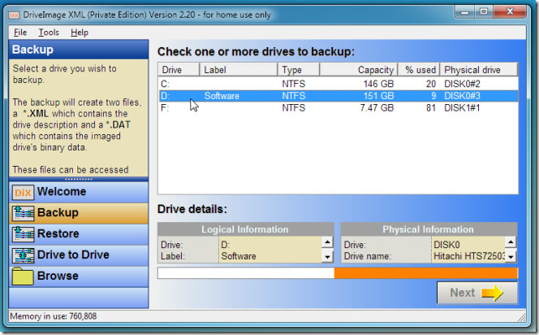Sort drives by Capacity column header
This screenshot has height=335, width=539.
[359, 70]
